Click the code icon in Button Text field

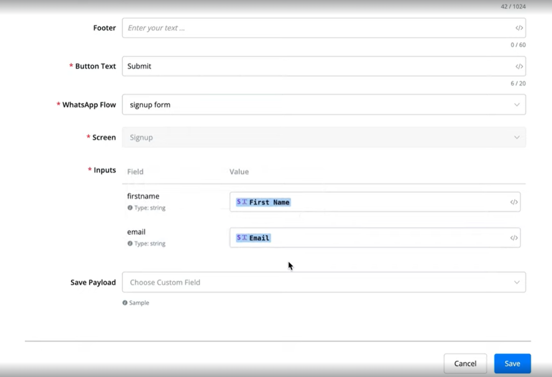[x=519, y=67]
